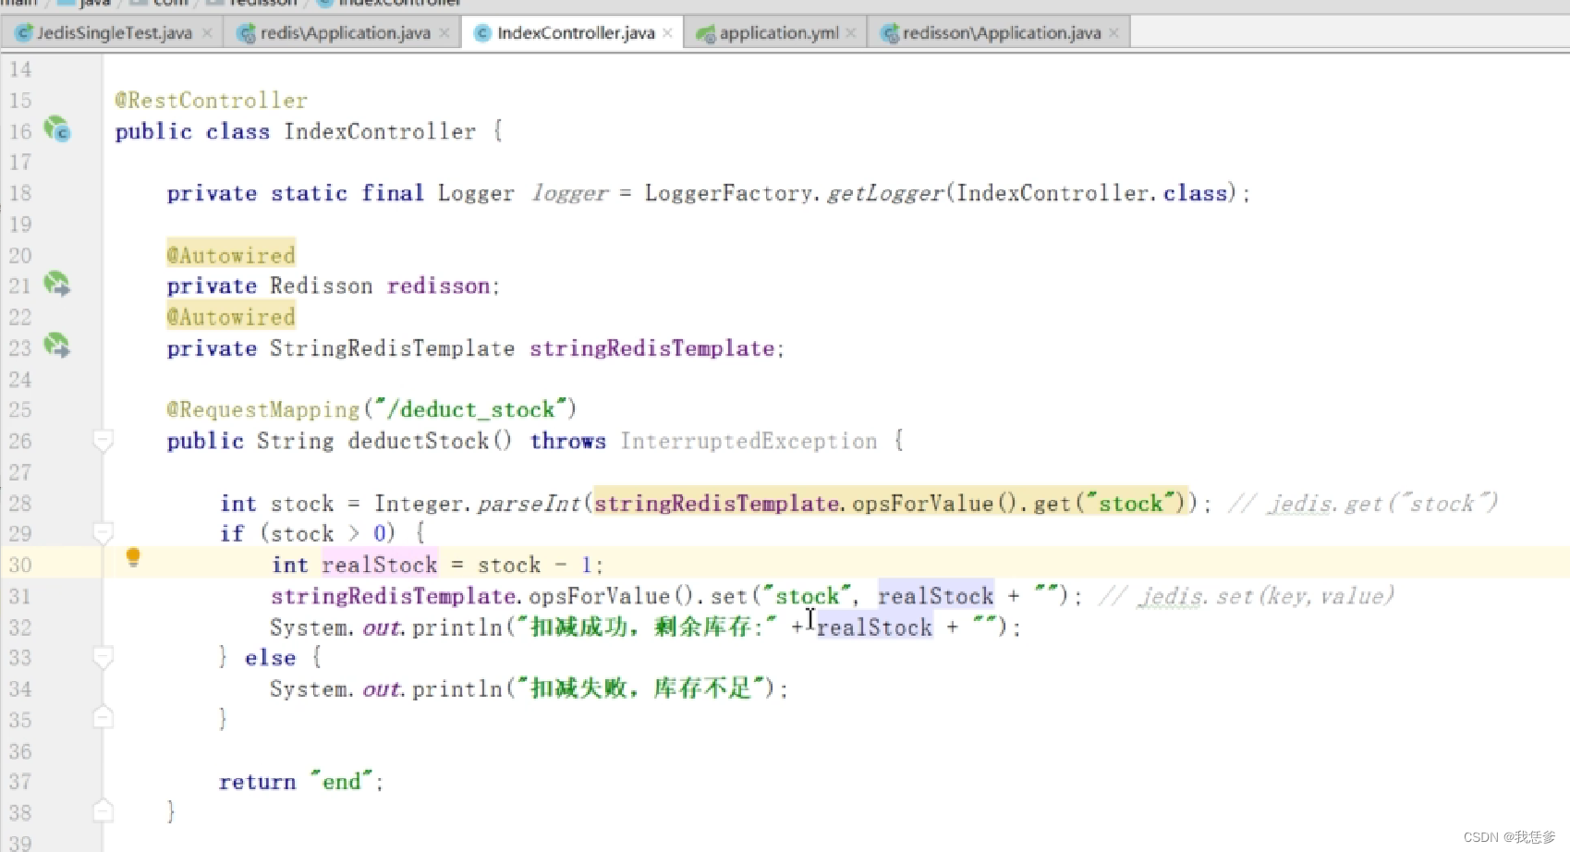Click the yellow intention bulb on line 30
This screenshot has height=852, width=1570.
(133, 557)
